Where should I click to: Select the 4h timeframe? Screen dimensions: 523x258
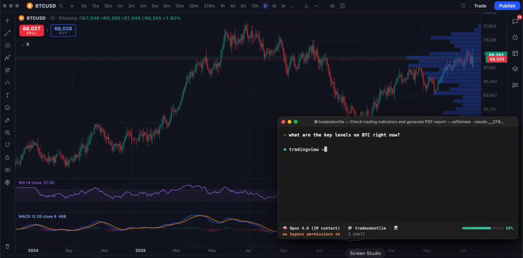point(233,6)
